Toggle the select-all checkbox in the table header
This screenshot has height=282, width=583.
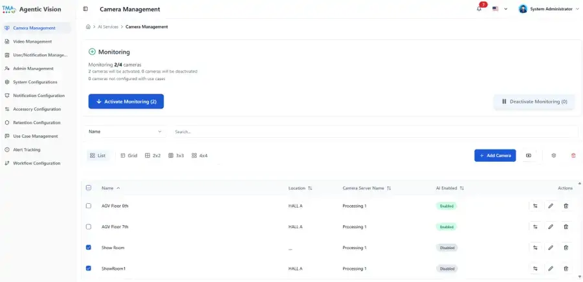(89, 188)
